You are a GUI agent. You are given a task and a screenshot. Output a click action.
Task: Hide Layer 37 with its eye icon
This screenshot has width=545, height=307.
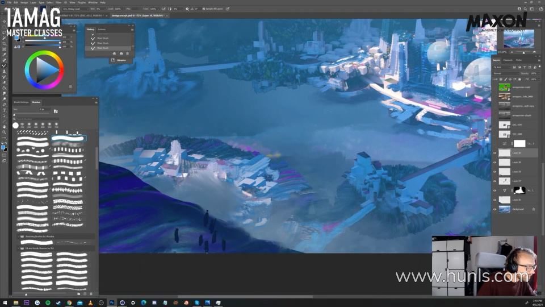[495, 181]
